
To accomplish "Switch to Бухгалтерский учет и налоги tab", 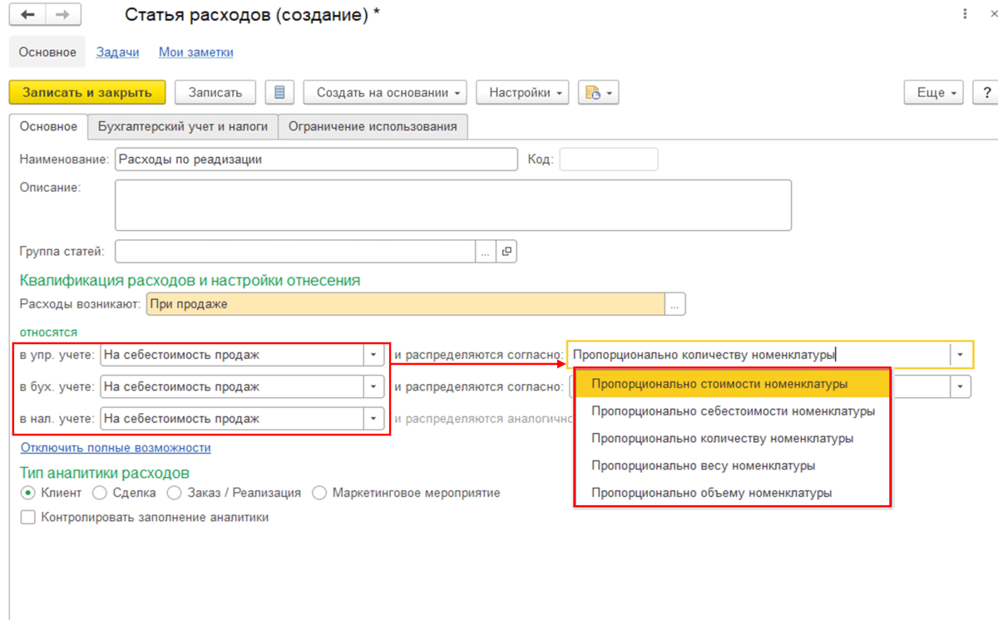I will coord(183,126).
